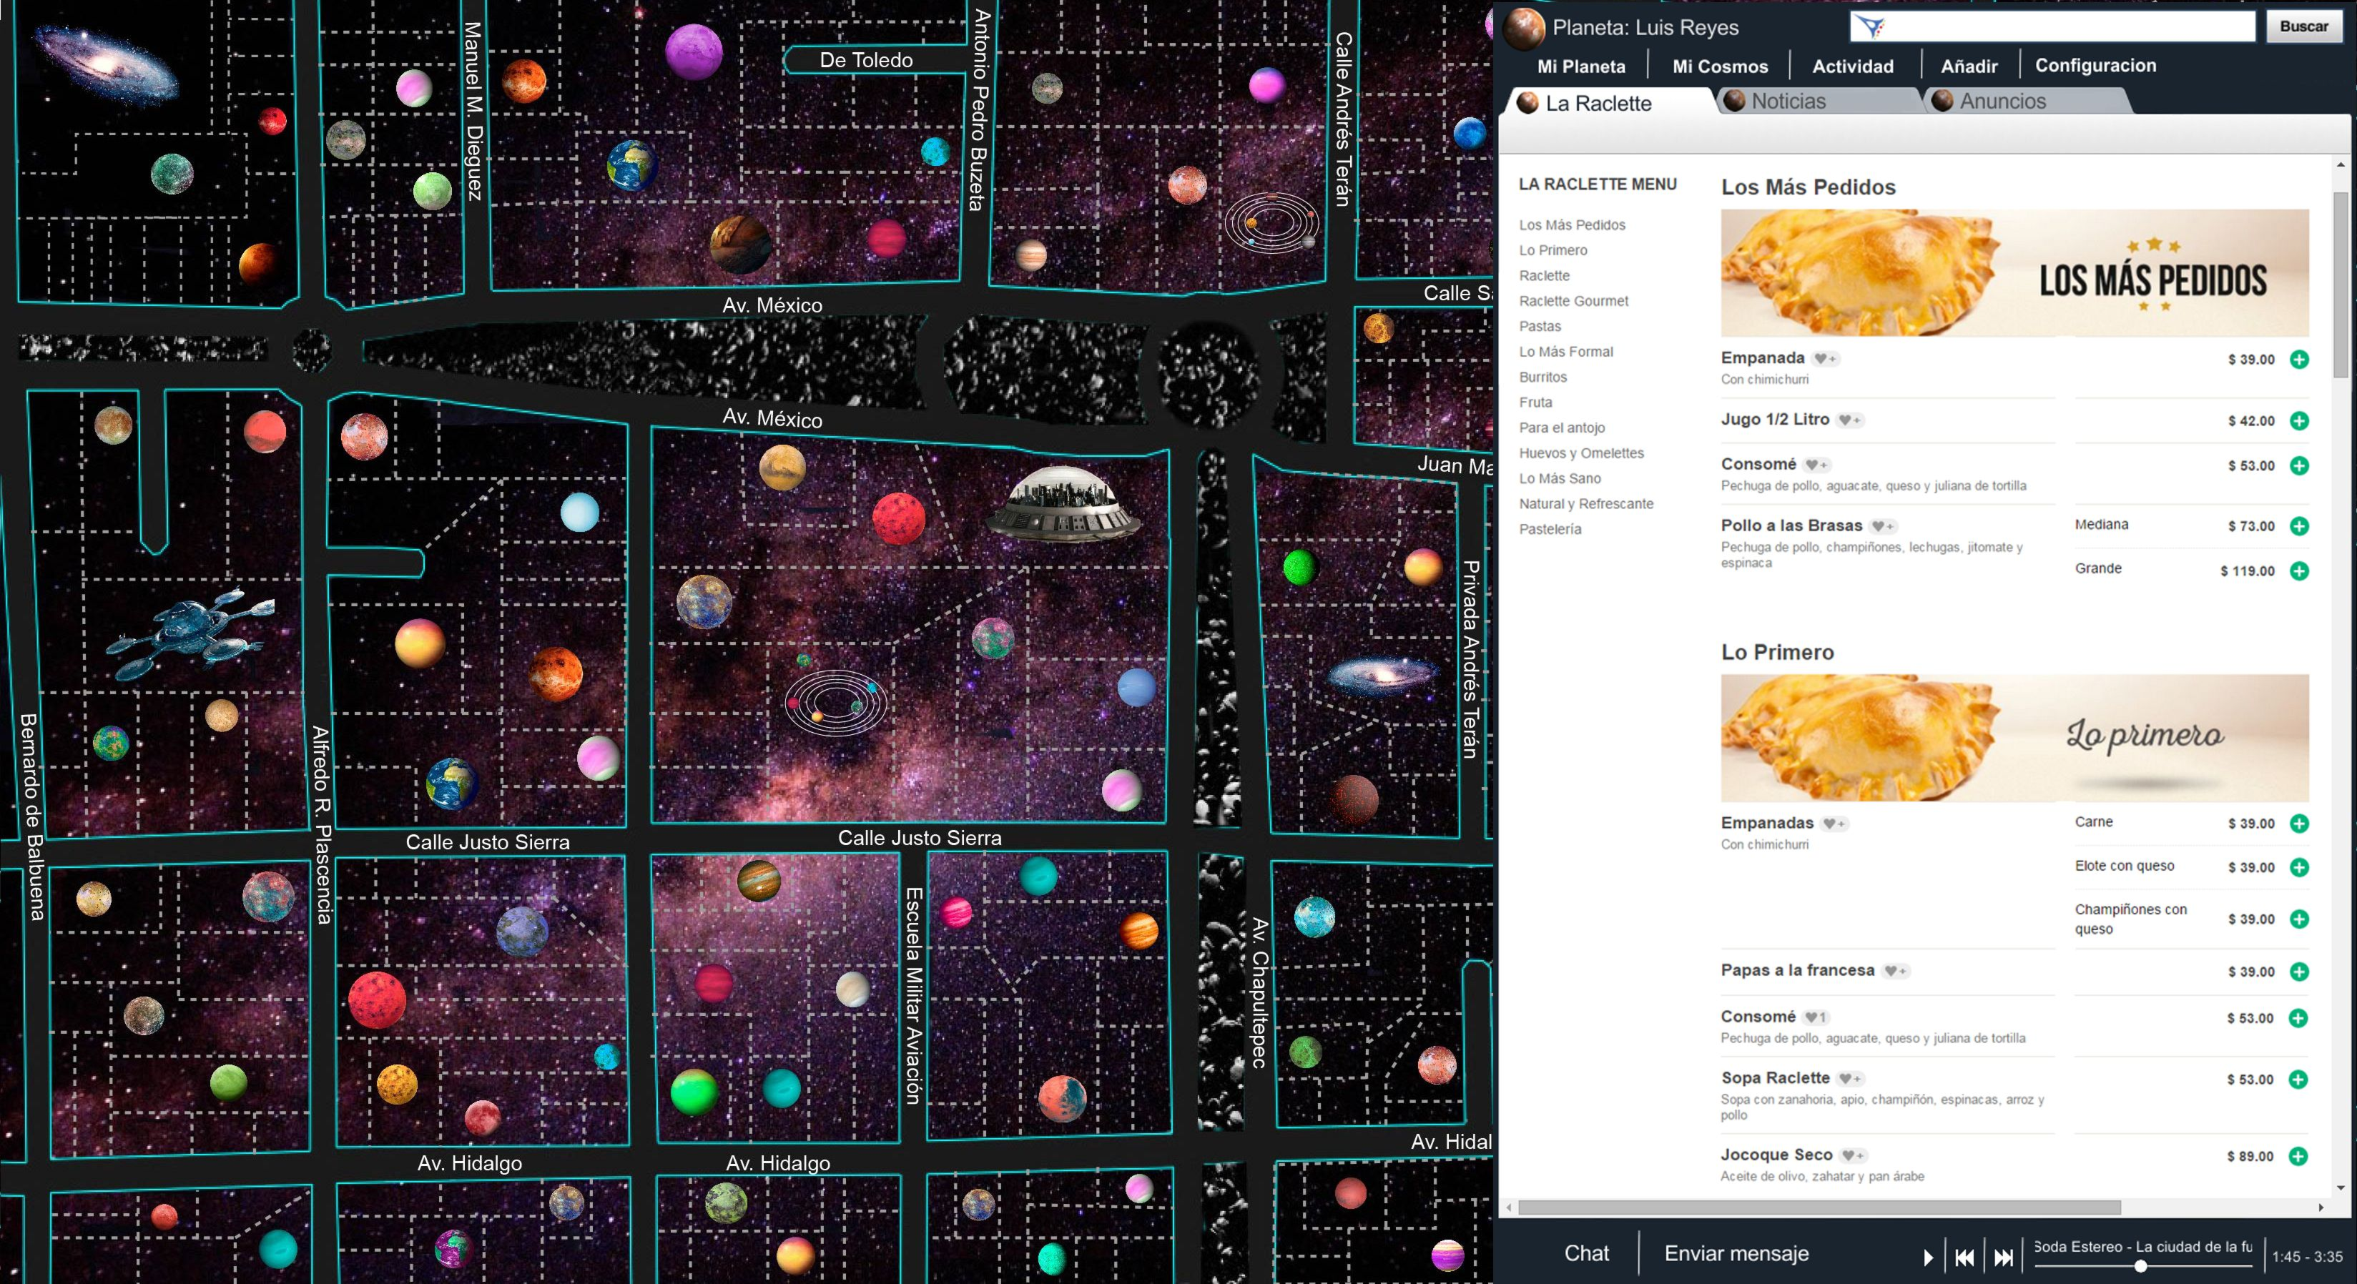Add Empanadas Carne option

click(x=2298, y=823)
